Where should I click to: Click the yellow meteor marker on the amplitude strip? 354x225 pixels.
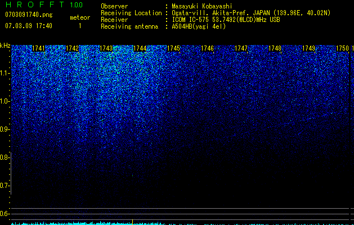point(132,222)
